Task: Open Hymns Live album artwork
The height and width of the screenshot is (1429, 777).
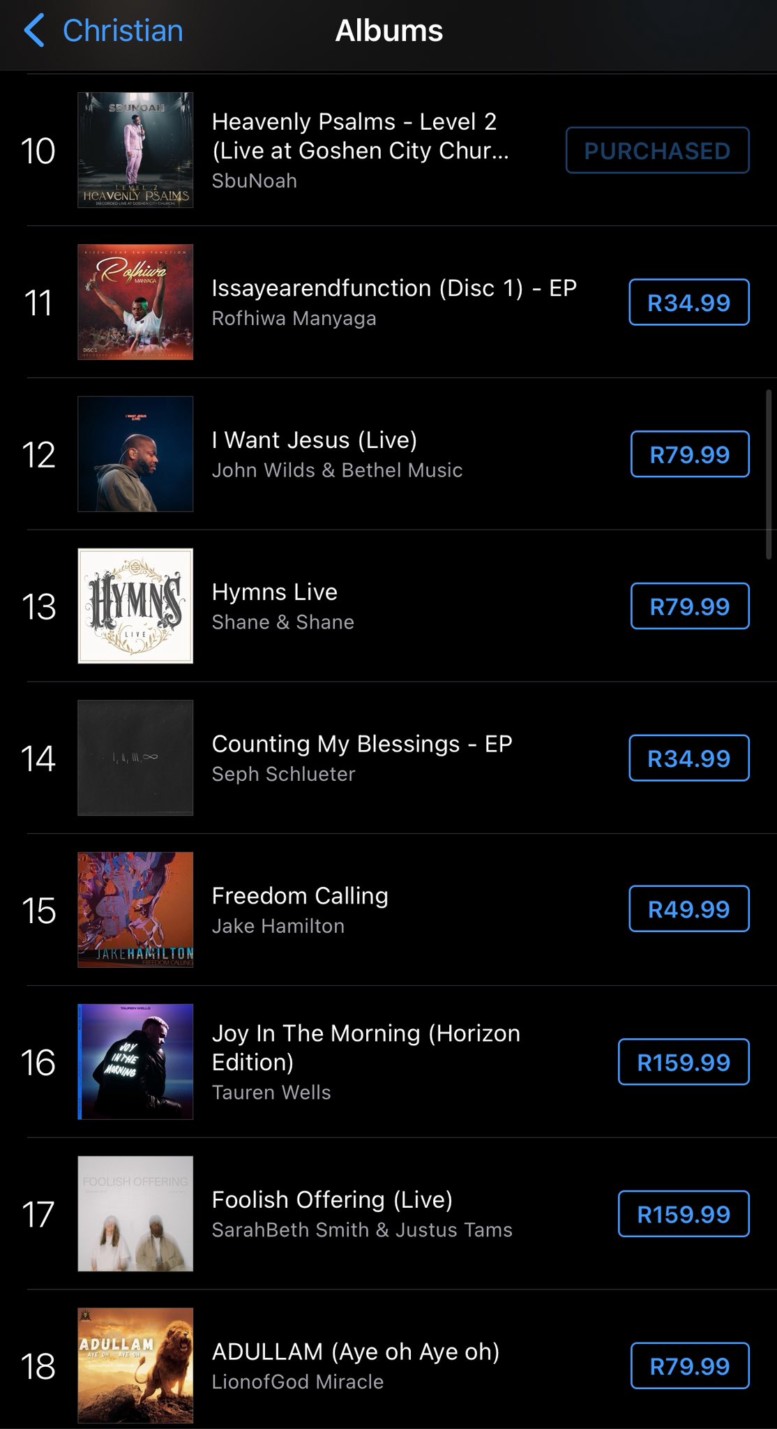Action: pos(135,606)
